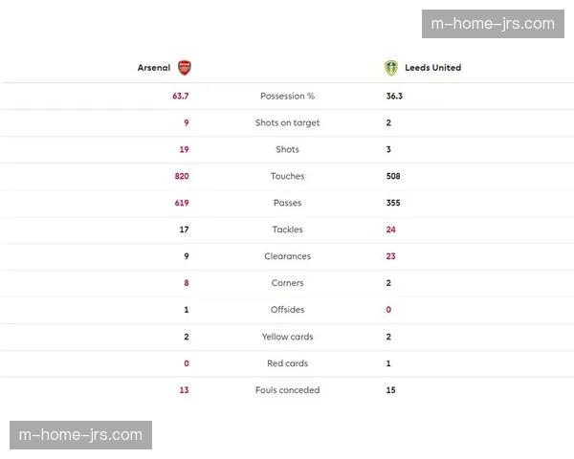574x459 pixels.
Task: Select the Red cards stat label
Action: pos(287,364)
